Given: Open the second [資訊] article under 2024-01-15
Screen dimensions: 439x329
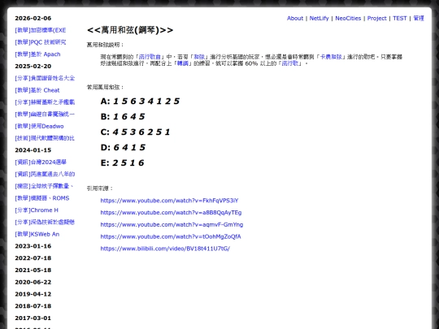Looking at the screenshot, I should pos(45,174).
